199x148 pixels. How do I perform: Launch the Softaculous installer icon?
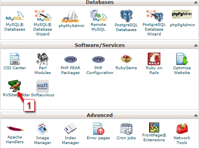pyautogui.click(x=43, y=86)
